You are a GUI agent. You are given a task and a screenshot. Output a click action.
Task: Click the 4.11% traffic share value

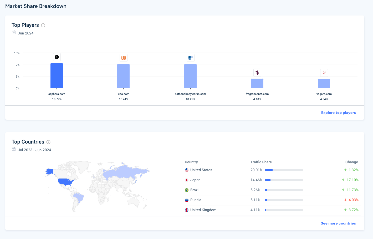(256, 210)
